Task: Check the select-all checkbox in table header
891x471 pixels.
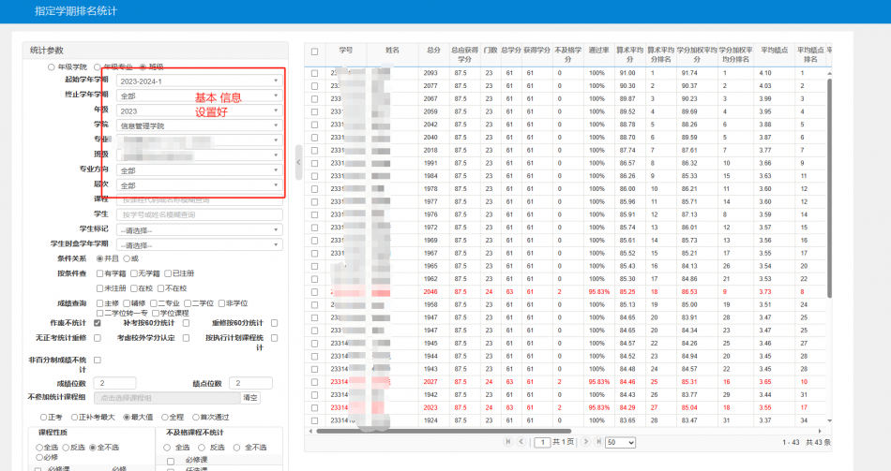Action: click(x=314, y=52)
